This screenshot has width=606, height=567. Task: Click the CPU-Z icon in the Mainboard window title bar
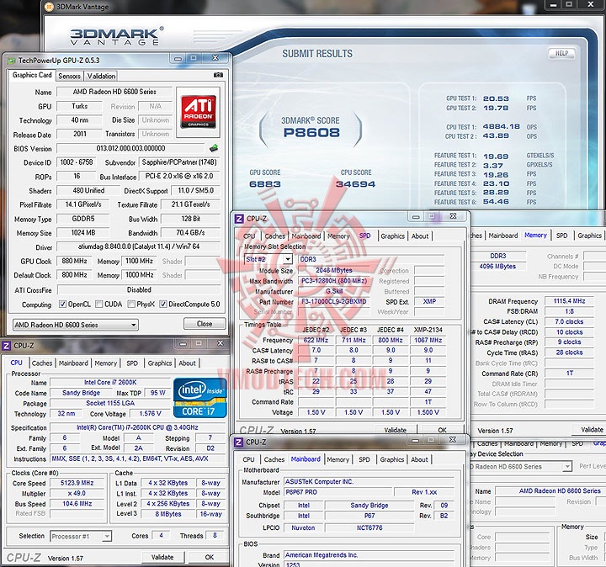(x=239, y=442)
